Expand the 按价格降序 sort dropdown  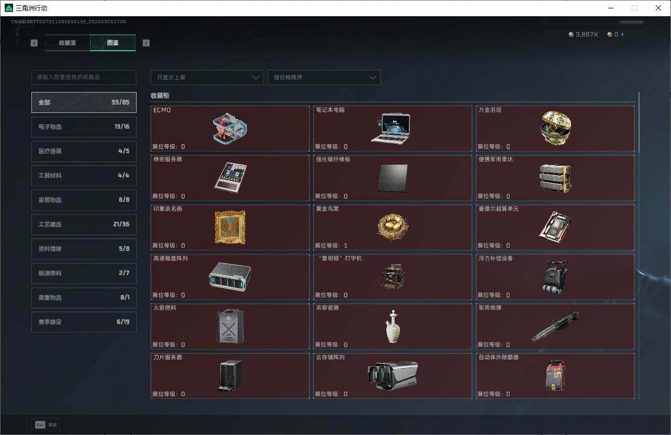point(324,77)
